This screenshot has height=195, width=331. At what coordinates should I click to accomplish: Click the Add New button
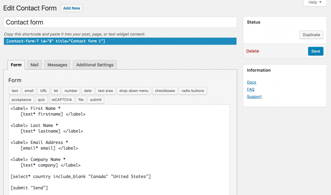72,8
